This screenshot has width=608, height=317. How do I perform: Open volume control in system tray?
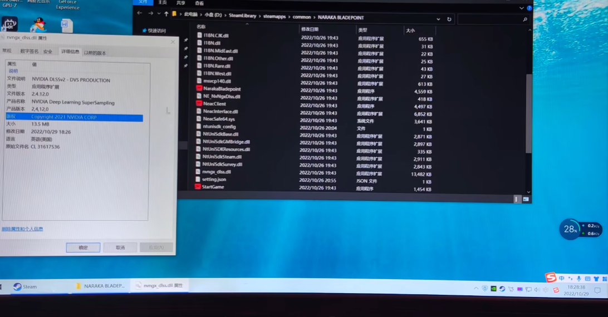pos(537,290)
